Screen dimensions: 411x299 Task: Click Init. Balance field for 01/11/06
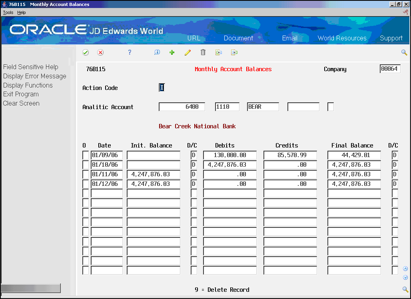pos(154,174)
